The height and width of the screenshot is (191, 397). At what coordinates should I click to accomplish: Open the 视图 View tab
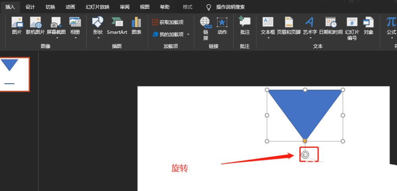145,7
